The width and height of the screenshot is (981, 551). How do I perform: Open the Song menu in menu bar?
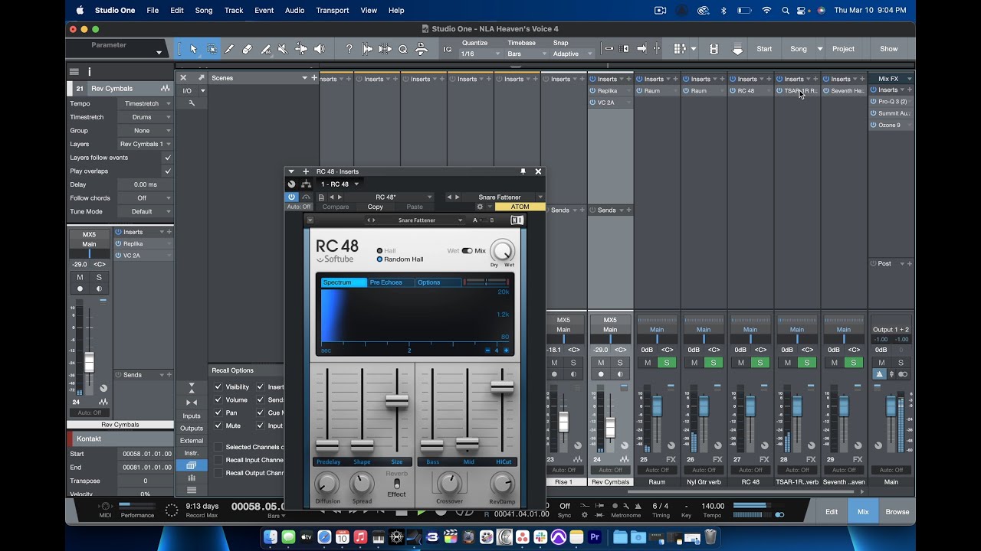point(204,11)
